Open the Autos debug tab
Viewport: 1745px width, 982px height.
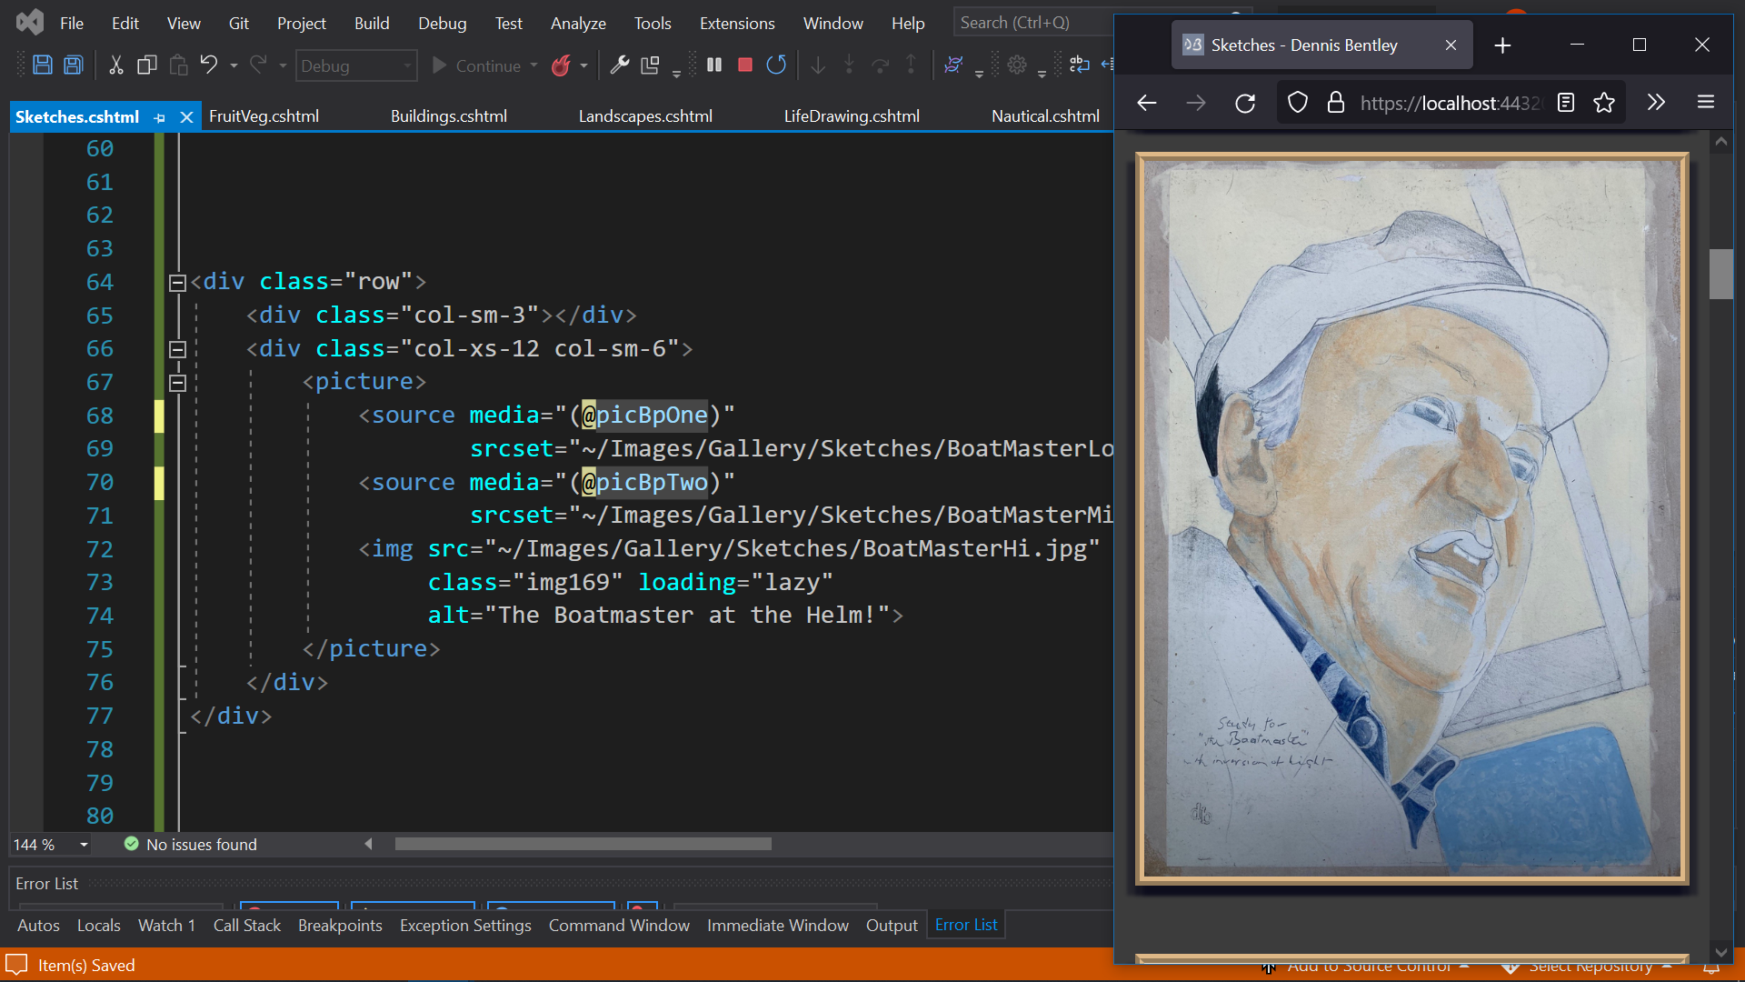(x=38, y=925)
